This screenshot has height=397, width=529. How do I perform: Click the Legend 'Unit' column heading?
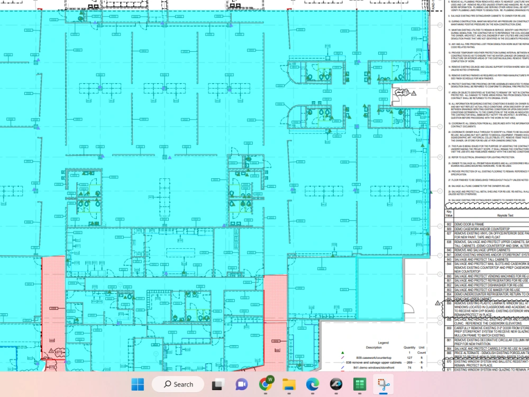[x=422, y=347]
